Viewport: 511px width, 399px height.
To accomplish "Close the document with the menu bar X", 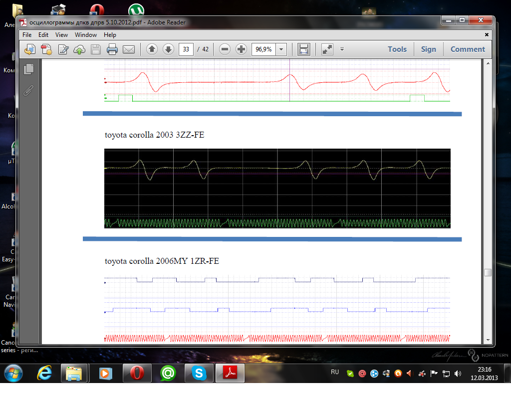I will point(487,34).
